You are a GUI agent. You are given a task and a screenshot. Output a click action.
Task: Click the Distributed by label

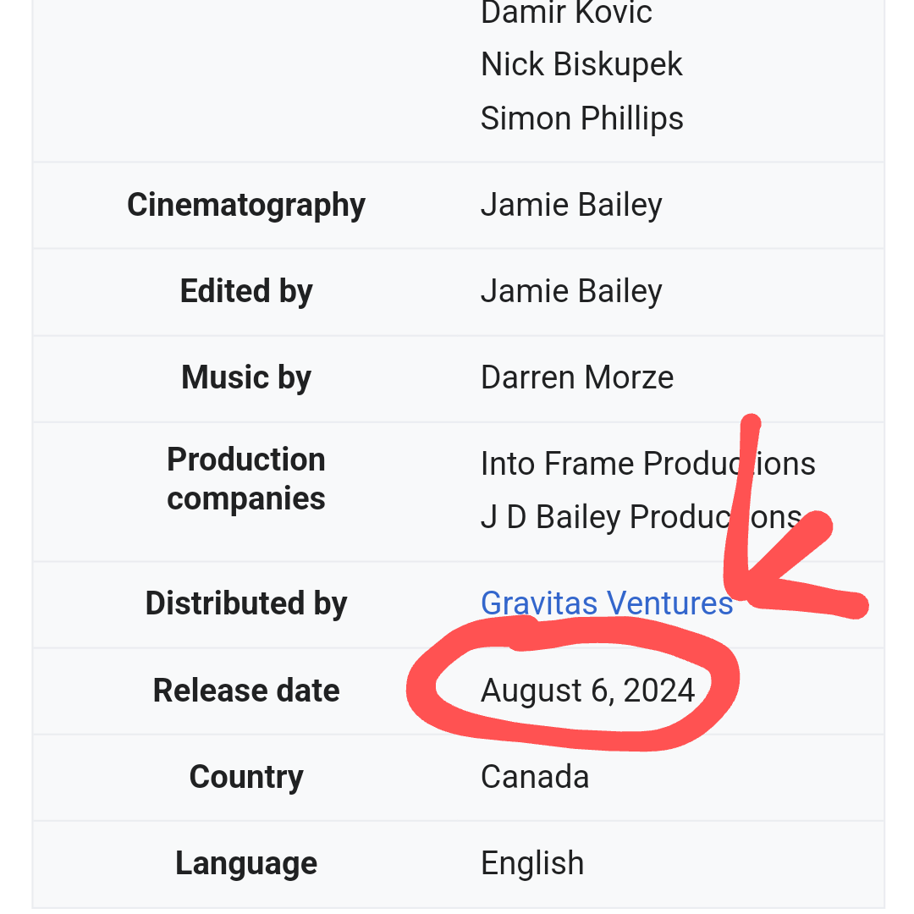point(246,603)
